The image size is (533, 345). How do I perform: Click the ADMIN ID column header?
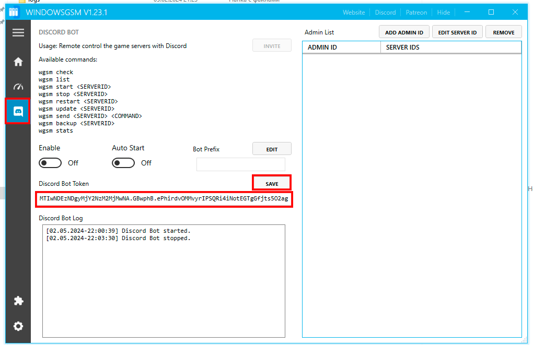click(x=341, y=47)
